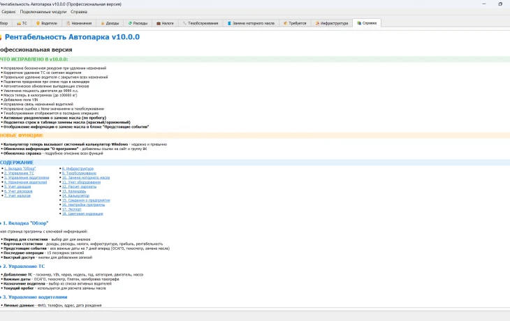Select the Доходы tab
The width and height of the screenshot is (510, 321).
point(110,23)
